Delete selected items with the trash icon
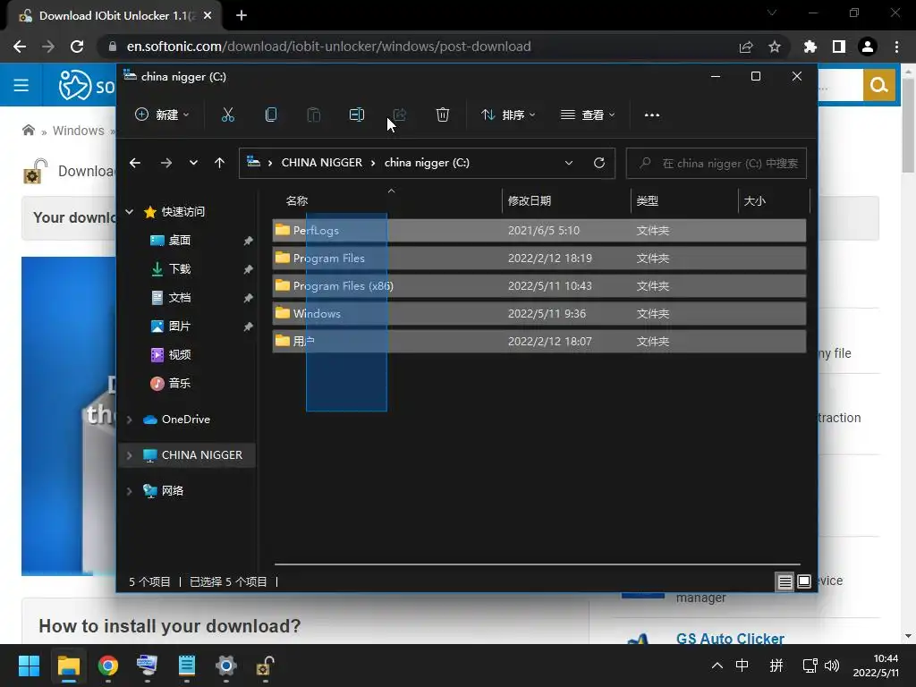Image resolution: width=916 pixels, height=687 pixels. coord(443,115)
